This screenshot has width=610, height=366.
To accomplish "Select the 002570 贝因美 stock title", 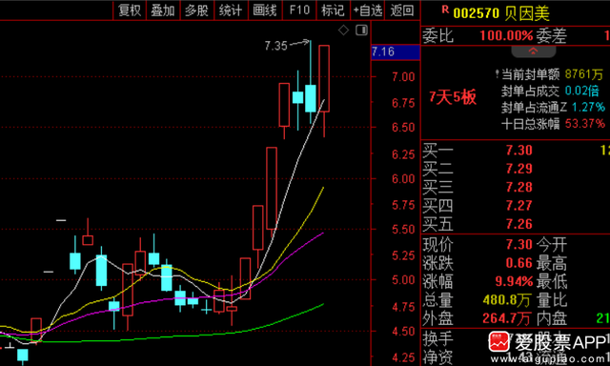I will pyautogui.click(x=501, y=13).
